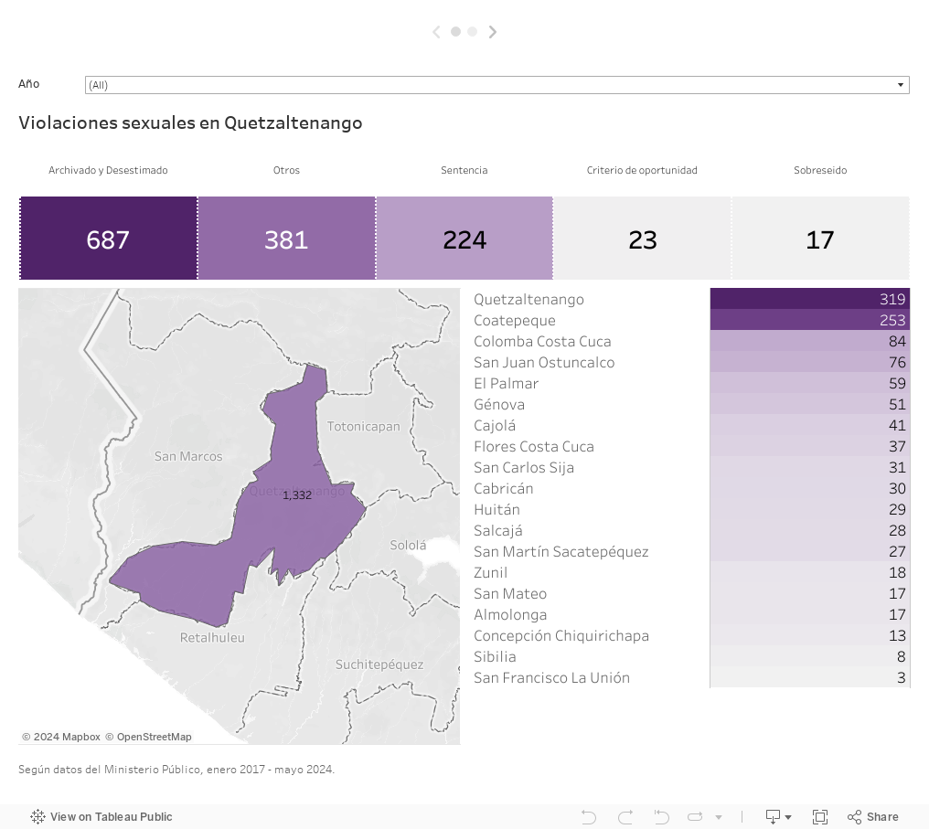Click the undo icon in the toolbar
This screenshot has width=929, height=829.
[x=589, y=817]
